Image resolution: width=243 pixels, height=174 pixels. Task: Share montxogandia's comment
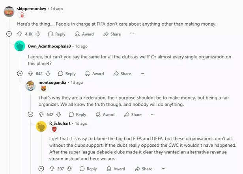[132, 114]
